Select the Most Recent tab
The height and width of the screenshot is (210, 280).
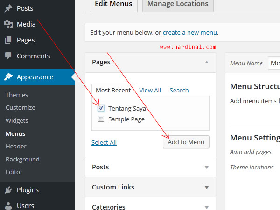click(113, 91)
